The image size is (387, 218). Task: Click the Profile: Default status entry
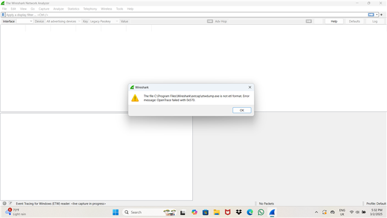376,203
